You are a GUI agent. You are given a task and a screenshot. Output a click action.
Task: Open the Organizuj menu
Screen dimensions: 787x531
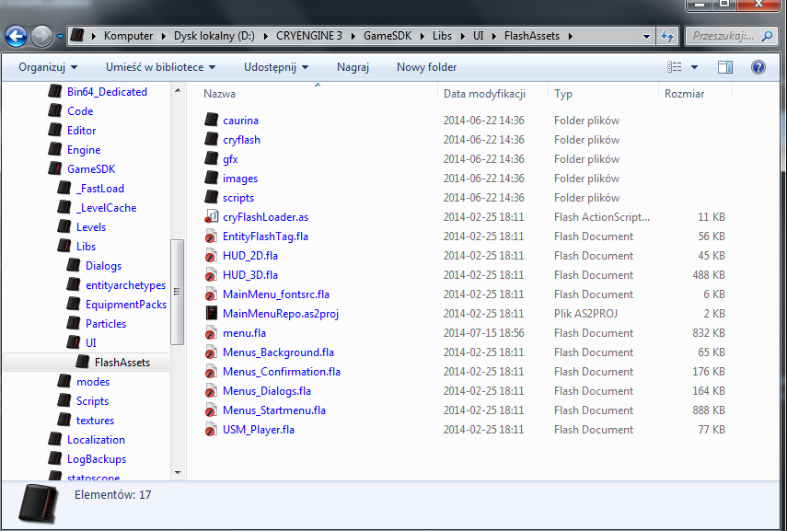click(48, 67)
